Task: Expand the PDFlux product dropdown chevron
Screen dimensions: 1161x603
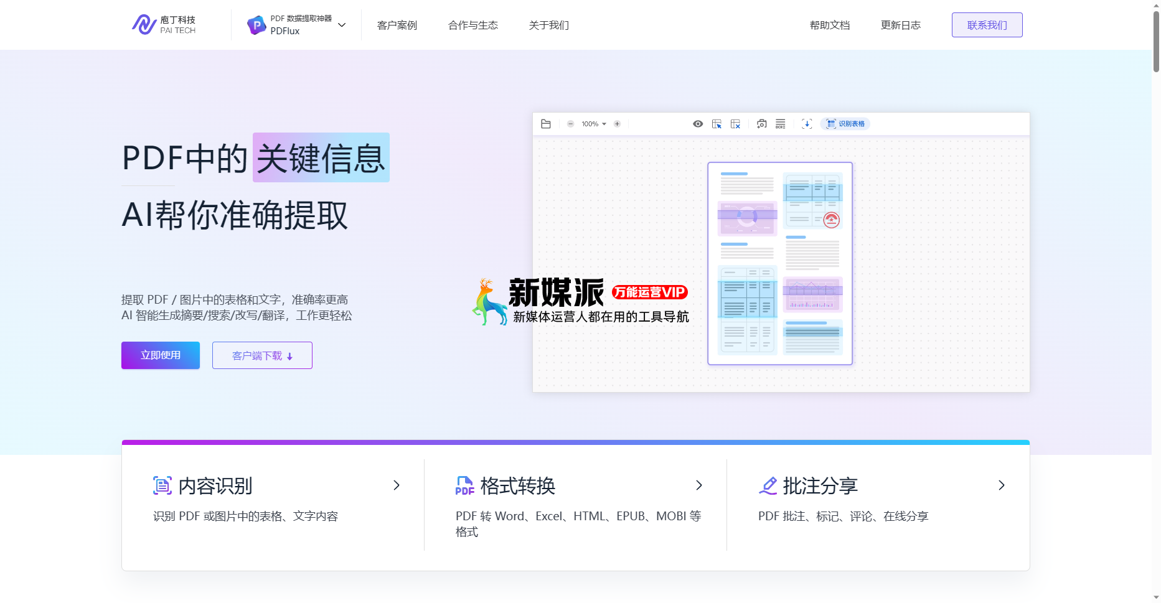Action: (x=342, y=25)
